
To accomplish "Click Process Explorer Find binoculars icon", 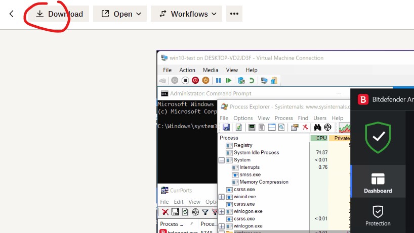I will (317, 127).
